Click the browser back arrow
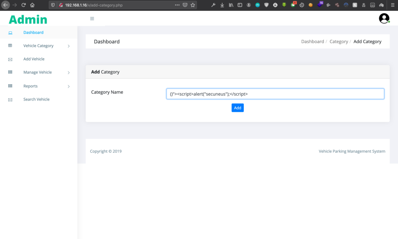 pyautogui.click(x=5, y=5)
